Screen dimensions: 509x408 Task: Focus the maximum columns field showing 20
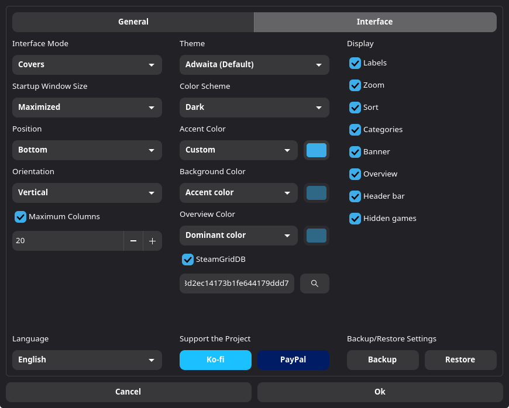pyautogui.click(x=68, y=241)
